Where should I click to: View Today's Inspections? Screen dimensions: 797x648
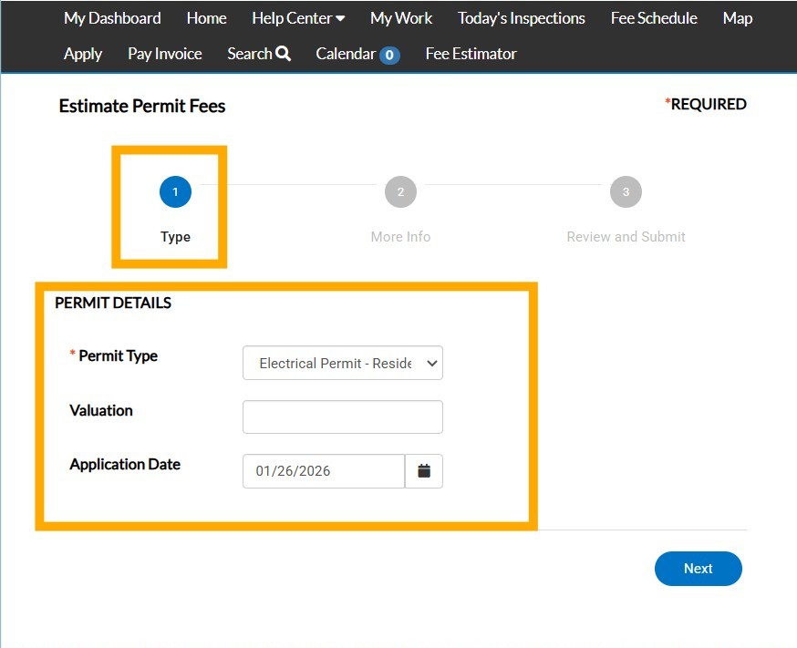(x=522, y=18)
